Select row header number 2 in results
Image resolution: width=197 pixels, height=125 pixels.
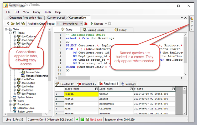coord(59,99)
